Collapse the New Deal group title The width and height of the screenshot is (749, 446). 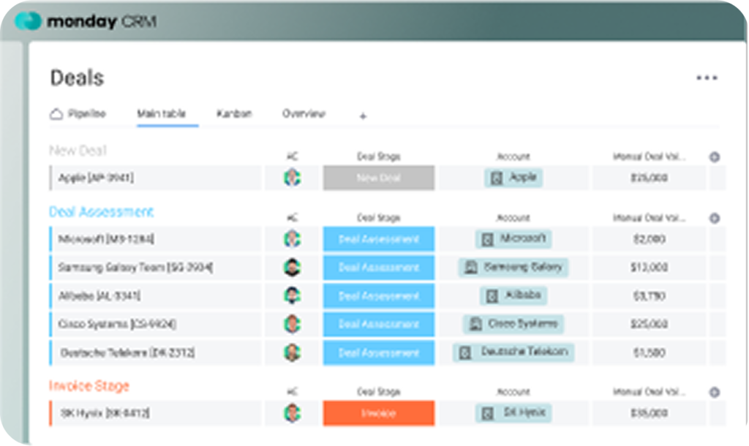click(78, 151)
